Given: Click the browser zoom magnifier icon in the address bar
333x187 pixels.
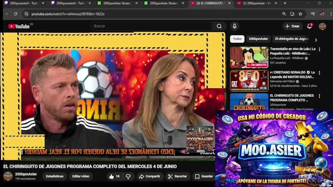Looking at the screenshot, I should point(284,14).
